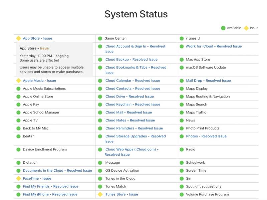Viewport: 267px width, 200px height.
Task: Open the iCloud Contacts resolved issue link
Action: pos(132,89)
